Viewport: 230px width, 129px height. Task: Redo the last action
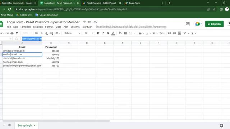[7, 33]
